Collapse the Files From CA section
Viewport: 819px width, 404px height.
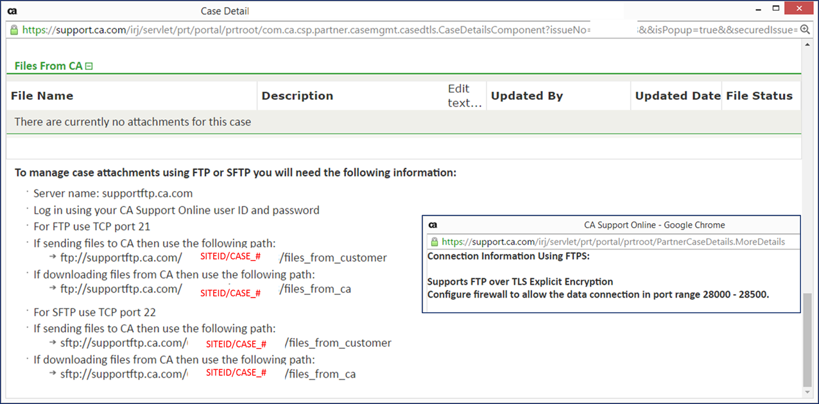(89, 66)
